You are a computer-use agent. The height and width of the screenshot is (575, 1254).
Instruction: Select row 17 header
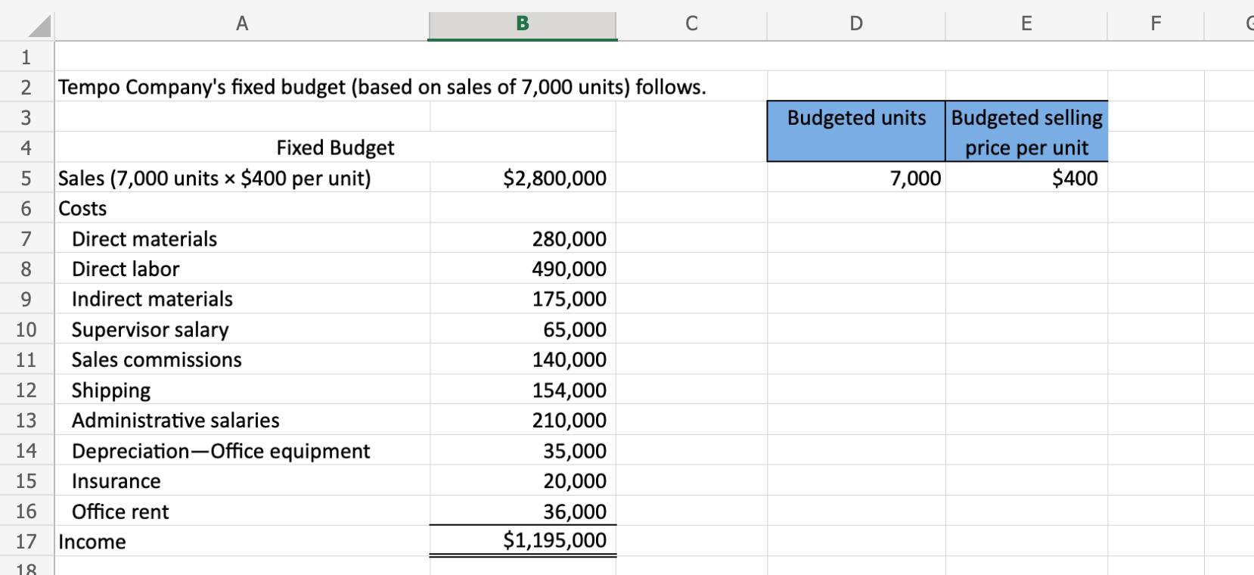(x=26, y=541)
